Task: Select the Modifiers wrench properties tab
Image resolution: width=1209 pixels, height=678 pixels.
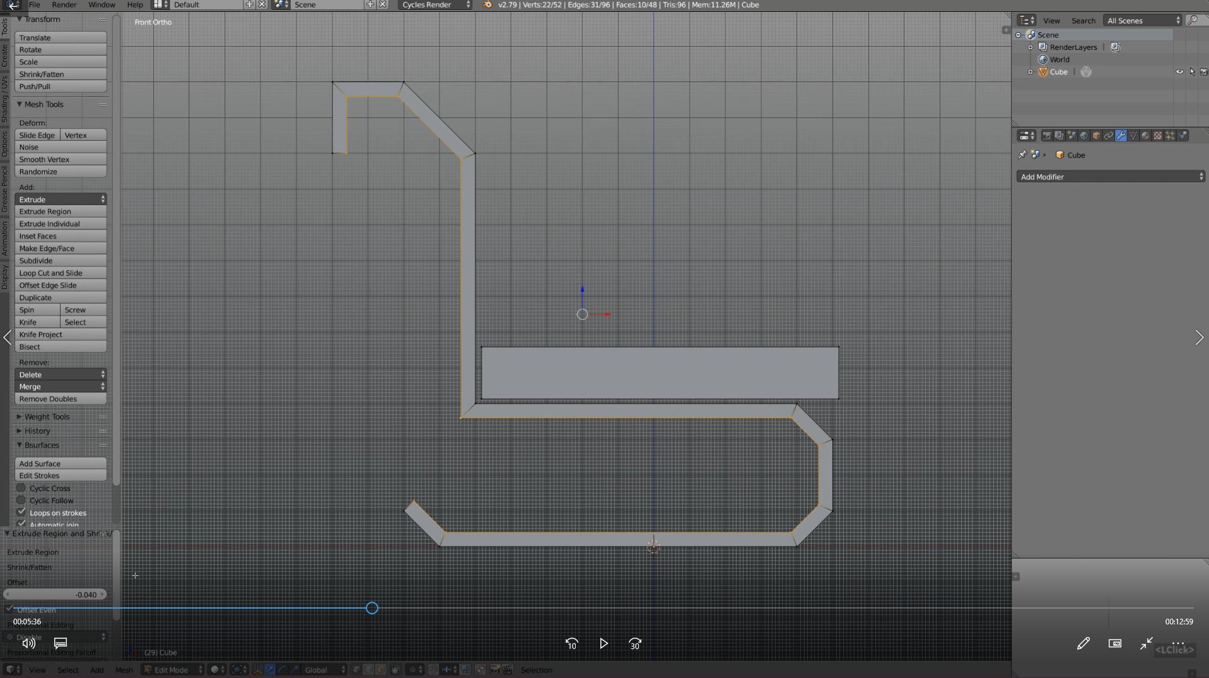Action: click(1121, 136)
